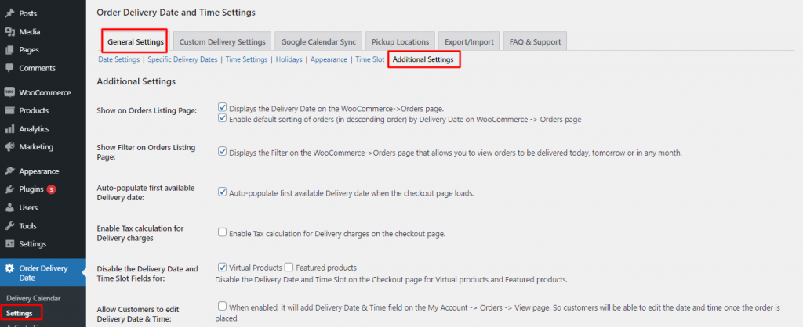Screen dimensions: 803x327
Task: Check the Featured products checkbox
Action: click(289, 267)
